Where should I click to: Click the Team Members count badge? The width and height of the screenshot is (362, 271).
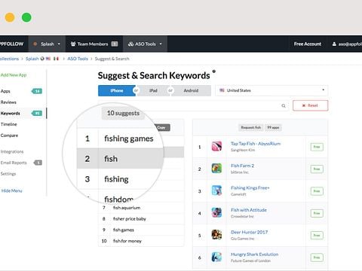click(115, 44)
